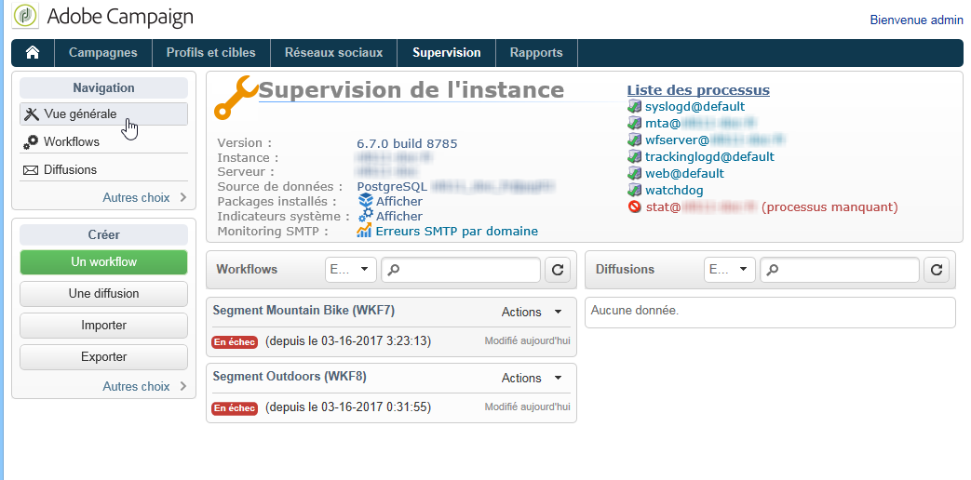Open Actions menu for Segment Mountain Bike
The image size is (971, 480).
532,313
